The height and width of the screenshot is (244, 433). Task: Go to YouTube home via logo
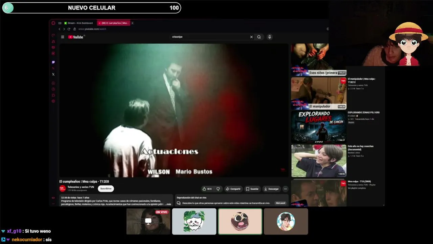tap(76, 37)
